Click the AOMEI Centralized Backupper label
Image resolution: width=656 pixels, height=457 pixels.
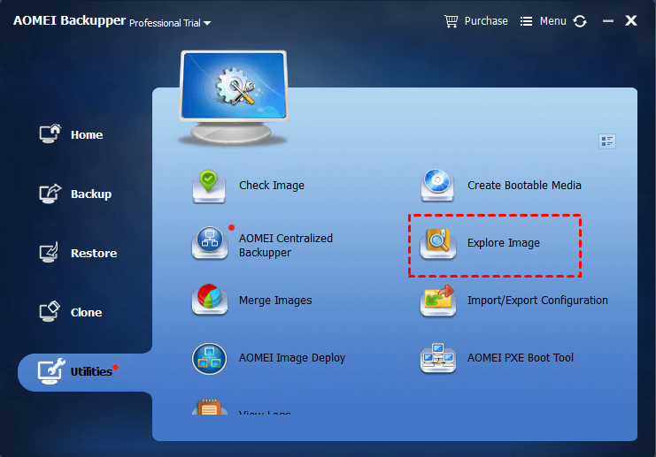286,246
